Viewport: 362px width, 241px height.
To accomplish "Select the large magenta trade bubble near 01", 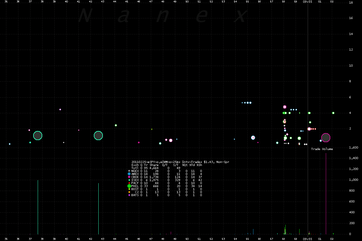I will pos(326,138).
